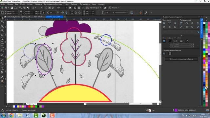The width and height of the screenshot is (210, 118).
Task: Click the Export icon in toolbar
Action: [50, 8]
